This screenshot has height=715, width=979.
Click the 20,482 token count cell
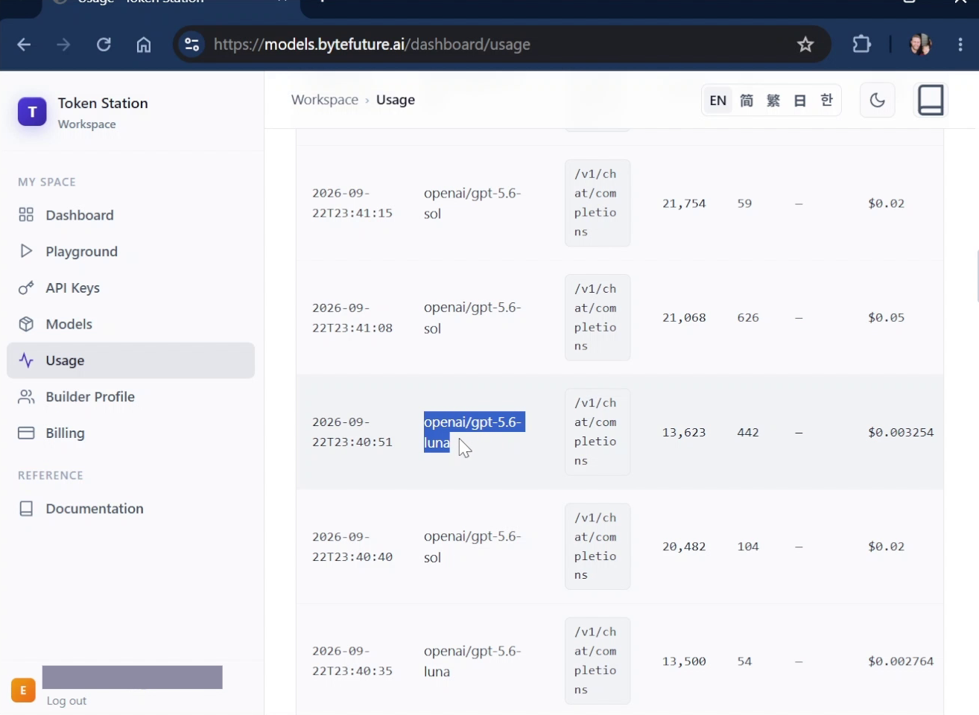[x=684, y=547]
